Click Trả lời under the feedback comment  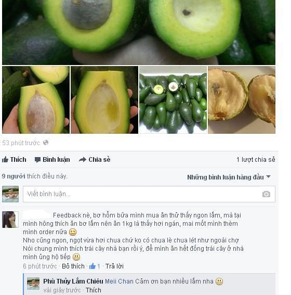pyautogui.click(x=114, y=266)
